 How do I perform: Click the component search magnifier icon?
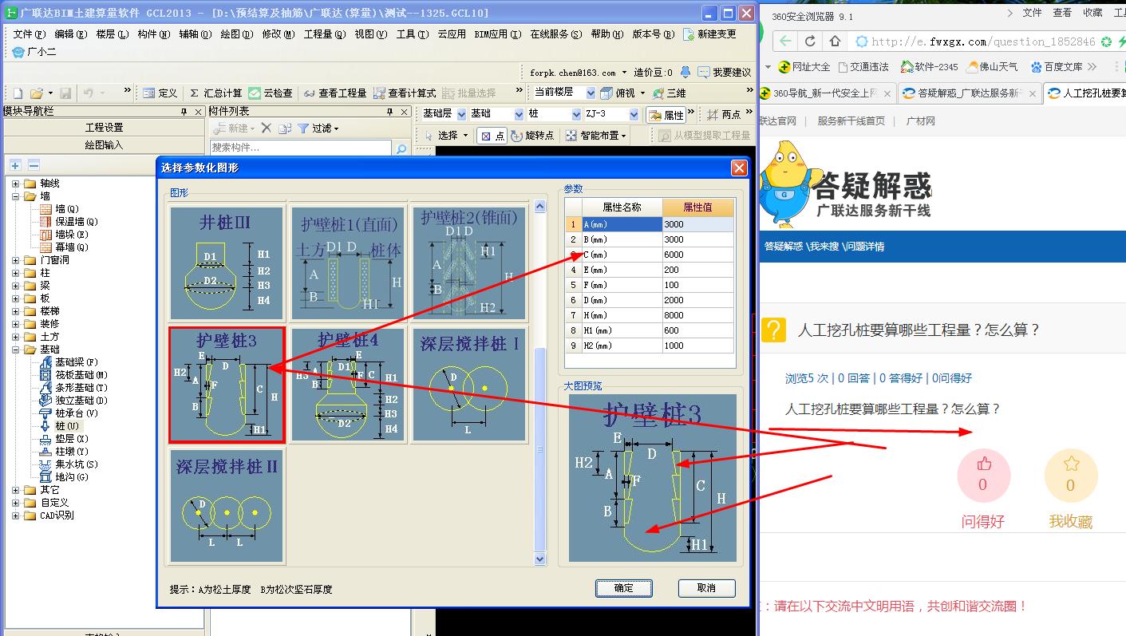pos(401,148)
